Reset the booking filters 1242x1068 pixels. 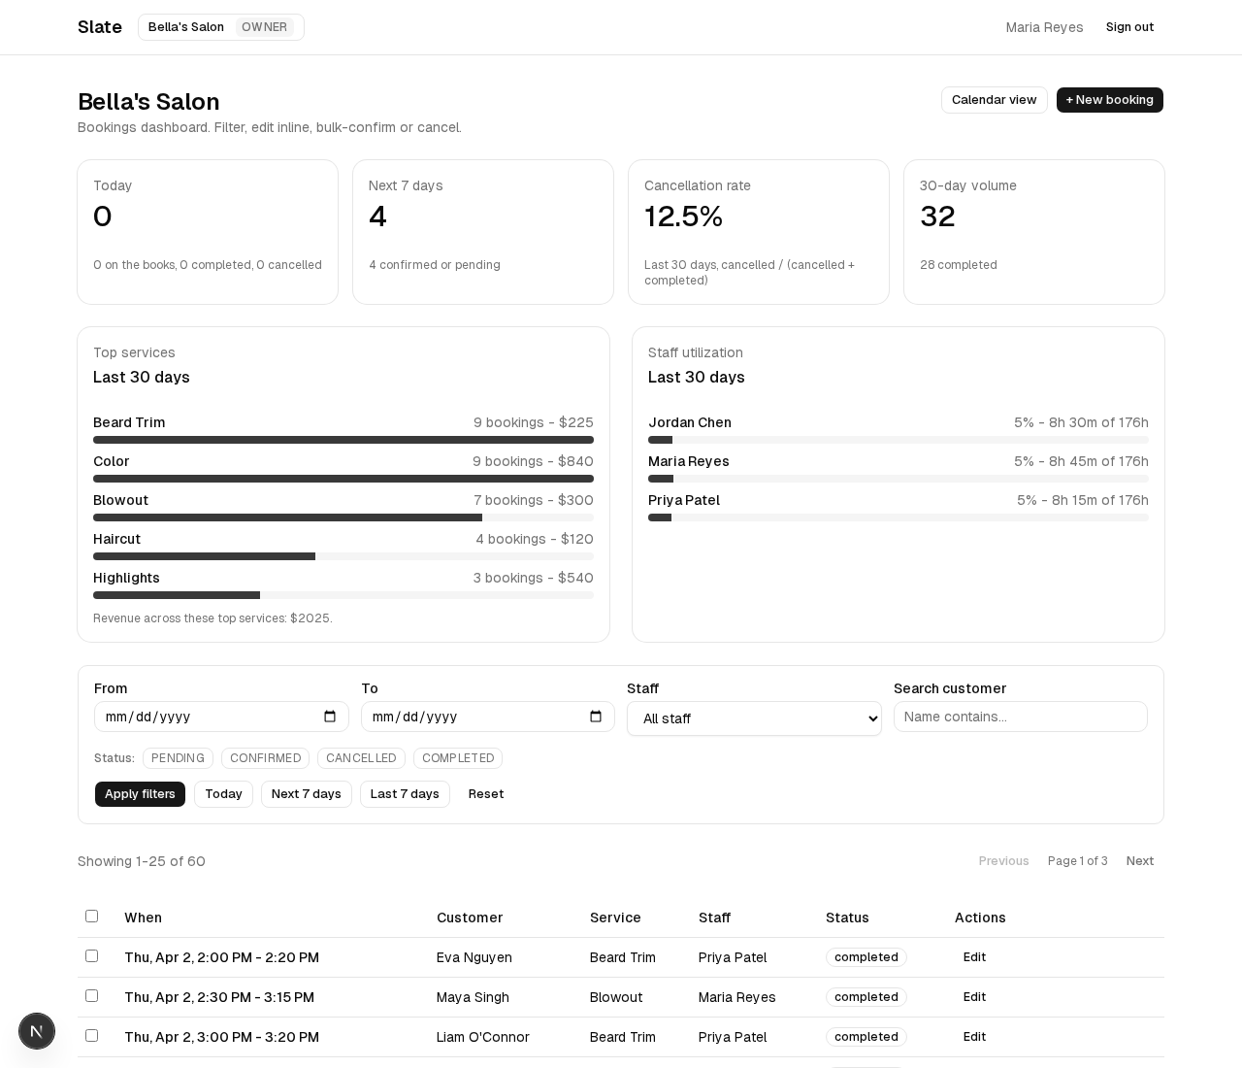click(x=486, y=794)
